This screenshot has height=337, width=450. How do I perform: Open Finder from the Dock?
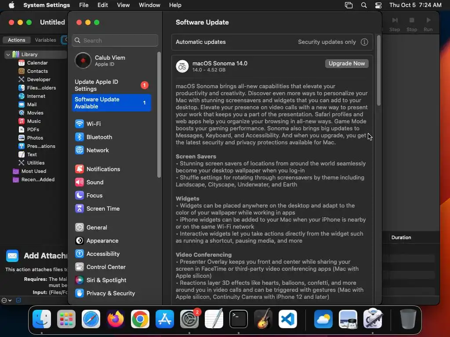42,319
